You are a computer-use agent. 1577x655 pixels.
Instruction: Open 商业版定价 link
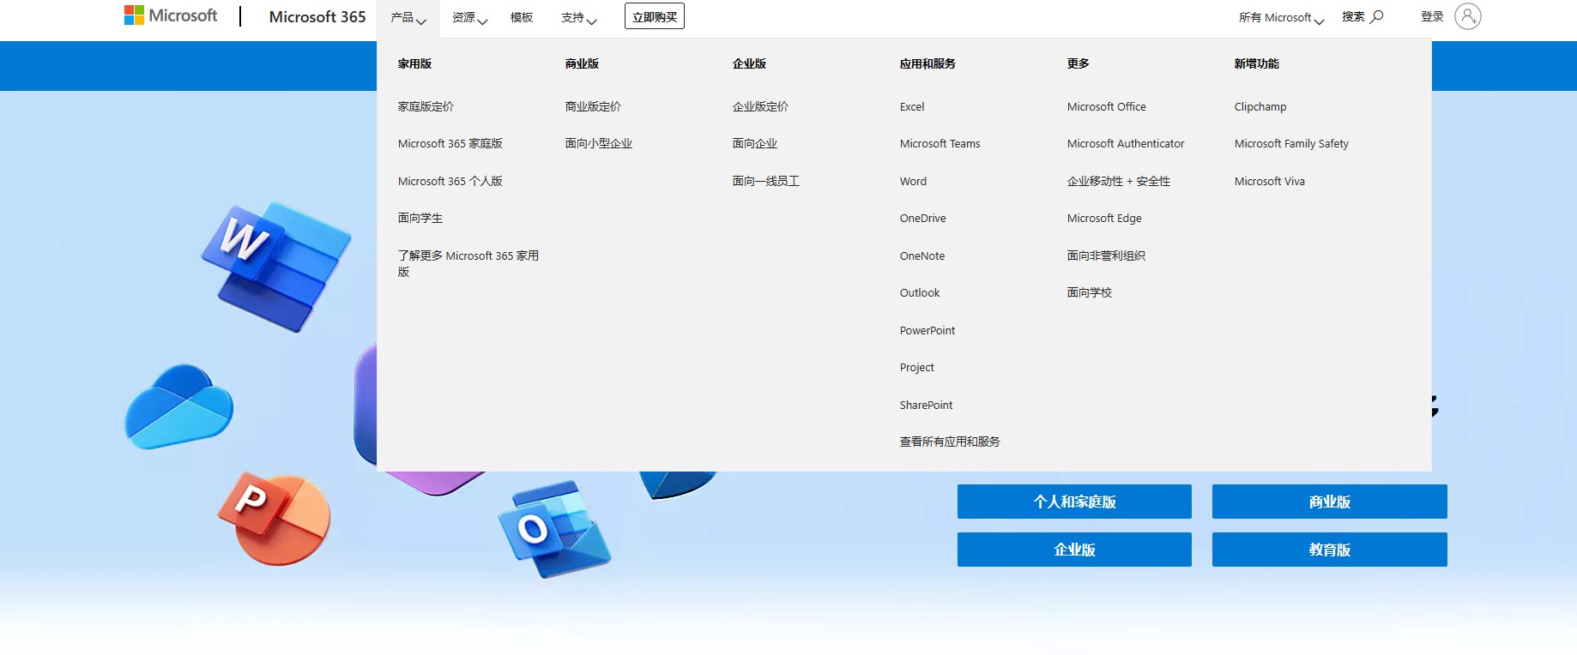(x=593, y=106)
